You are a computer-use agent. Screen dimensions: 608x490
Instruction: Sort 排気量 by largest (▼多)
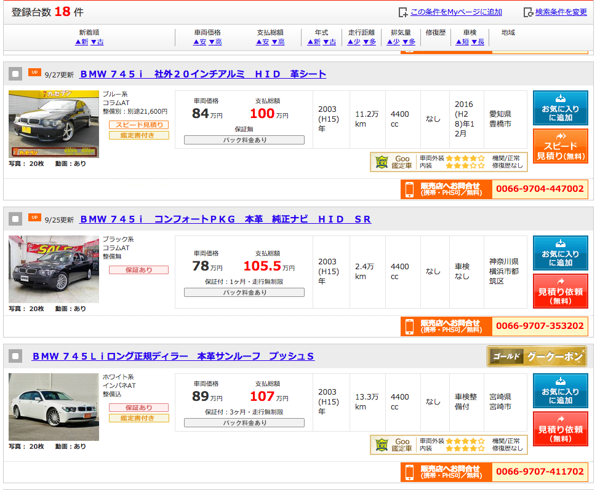[409, 42]
